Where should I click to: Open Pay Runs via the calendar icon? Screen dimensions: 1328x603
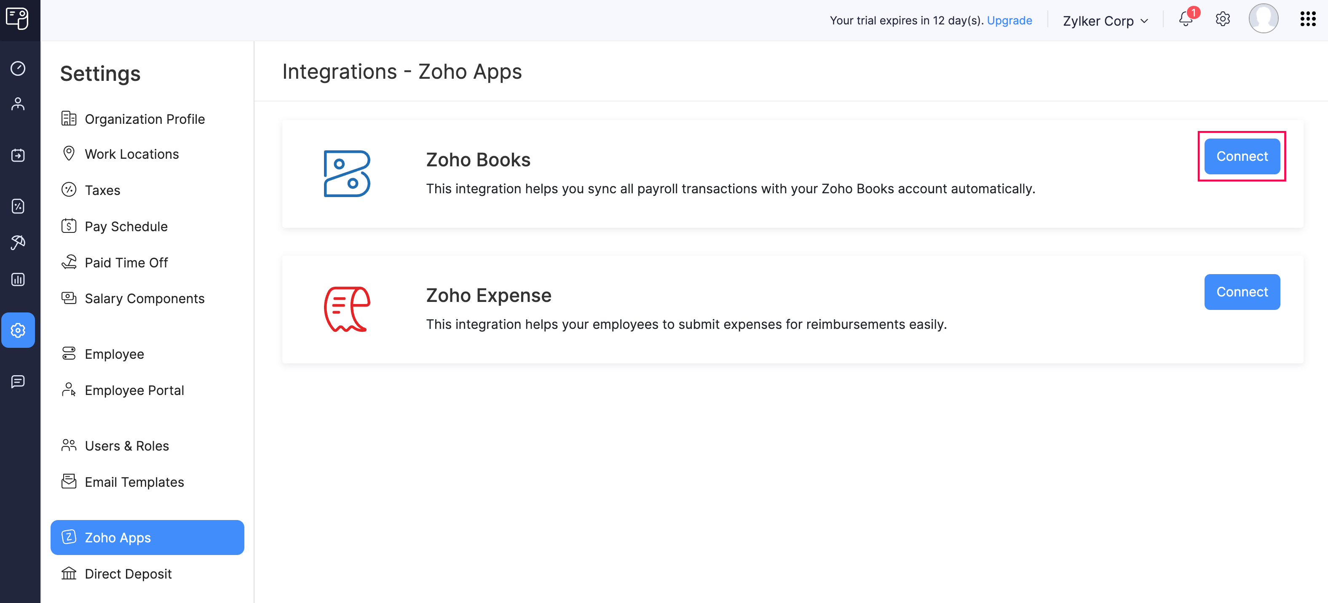[x=19, y=155]
